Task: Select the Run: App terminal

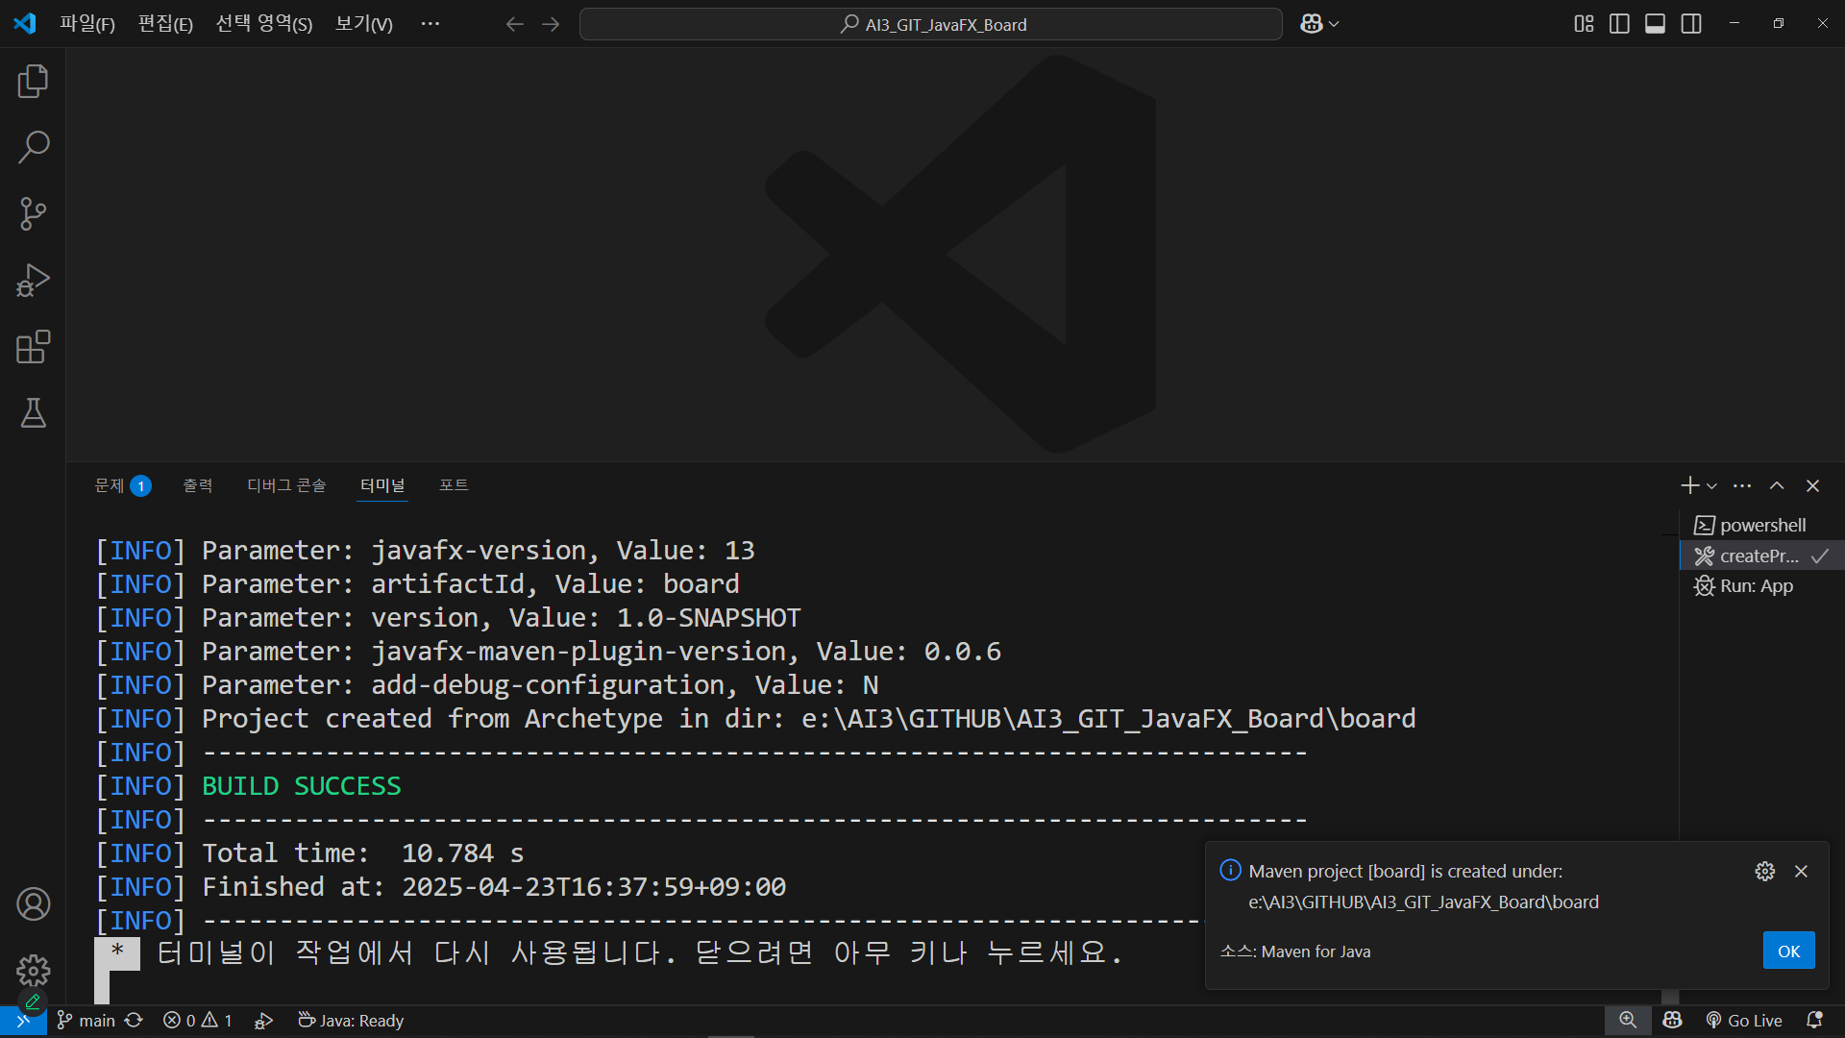Action: tap(1762, 586)
